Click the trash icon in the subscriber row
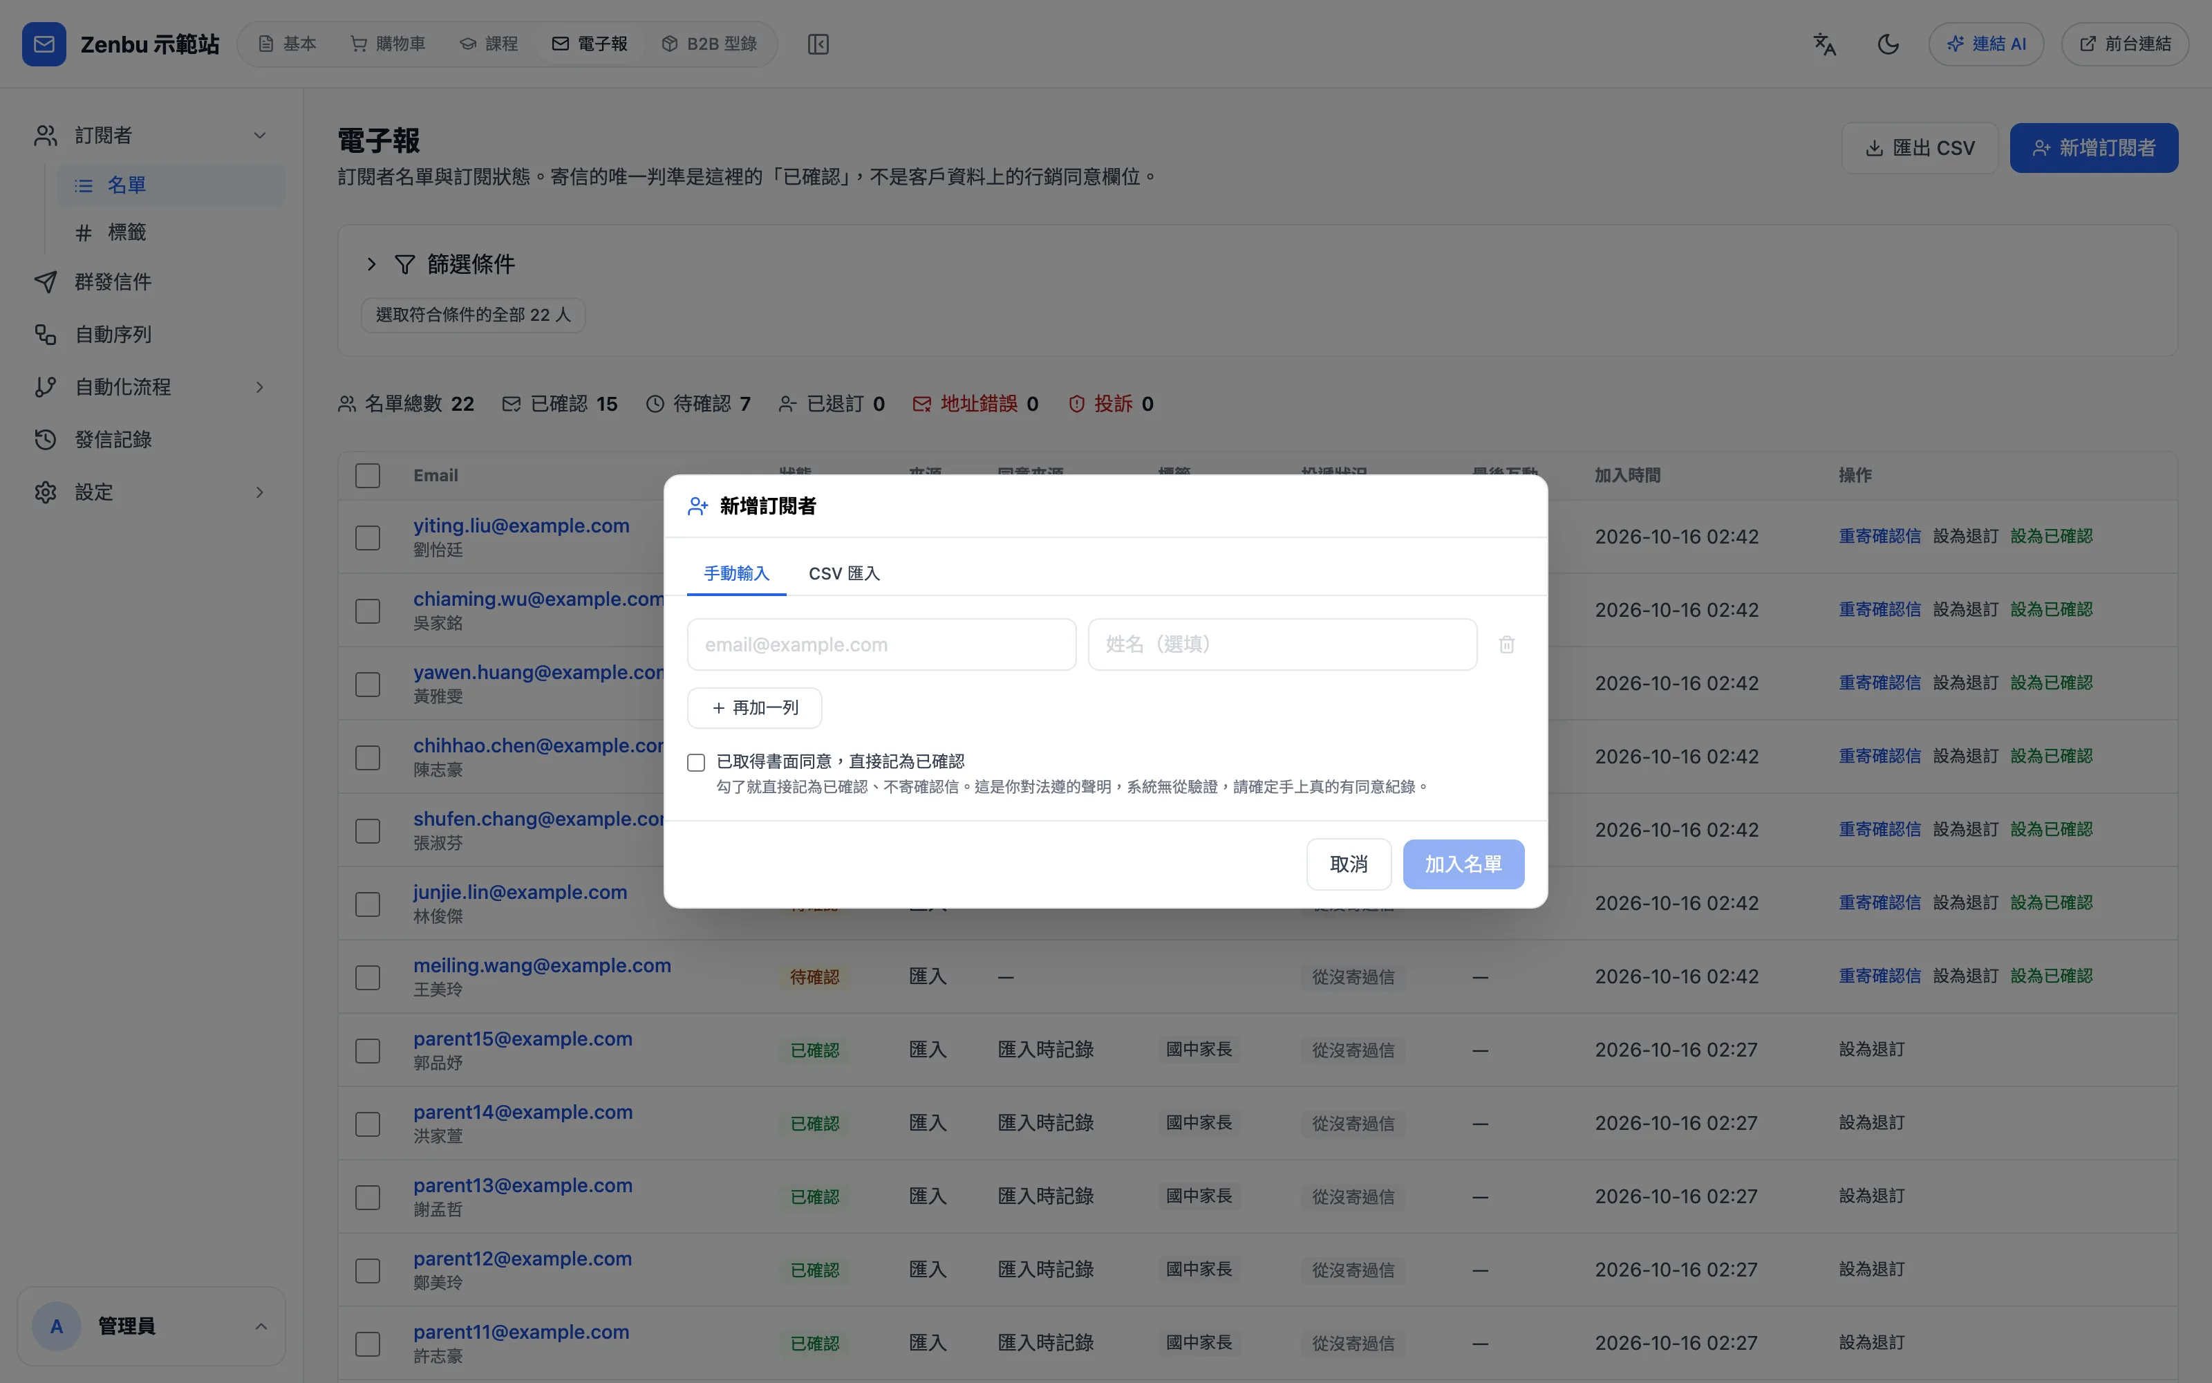Image resolution: width=2212 pixels, height=1383 pixels. pyautogui.click(x=1506, y=645)
